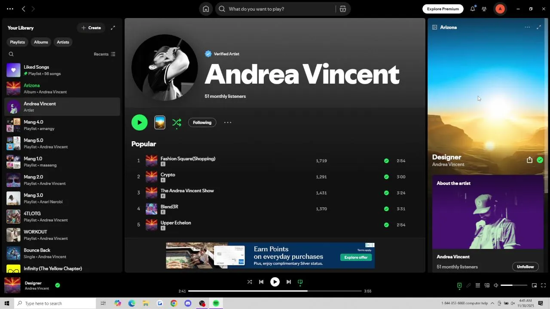
Task: Open more options in Now Playing panel
Action: [527, 27]
